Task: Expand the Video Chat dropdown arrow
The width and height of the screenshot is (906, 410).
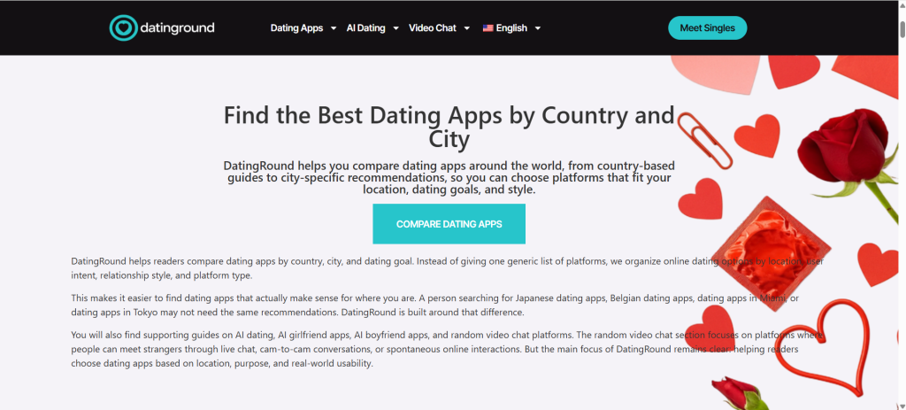Action: coord(467,27)
